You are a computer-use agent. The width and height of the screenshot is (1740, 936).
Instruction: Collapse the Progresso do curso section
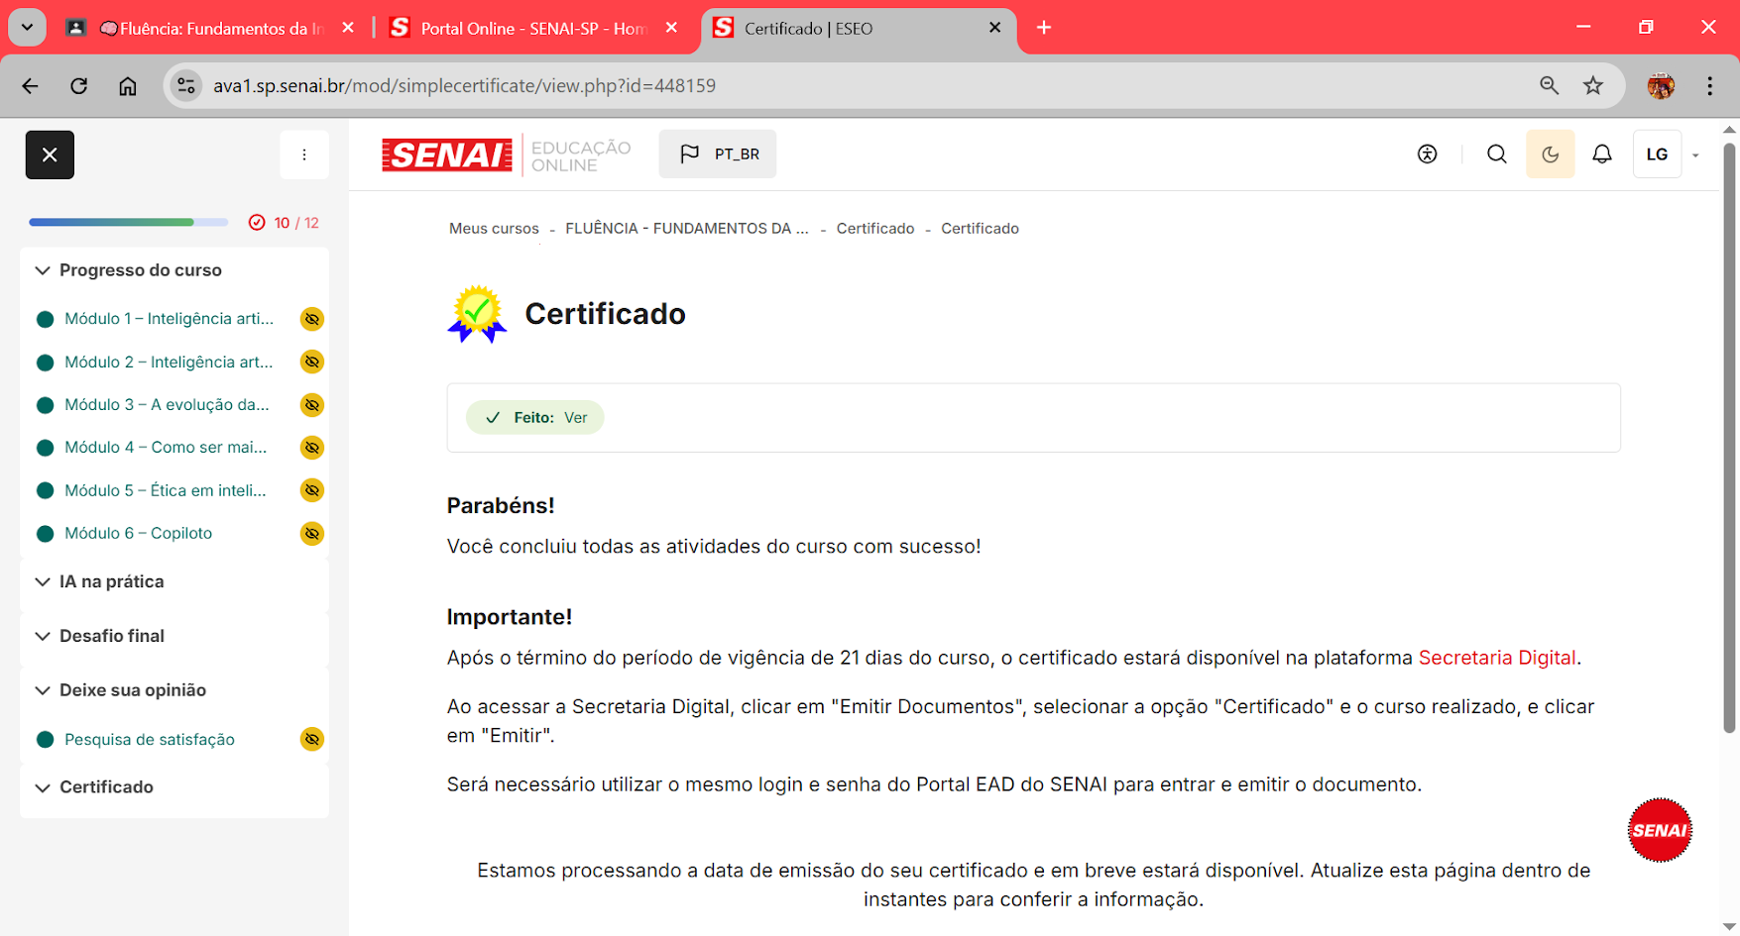[x=43, y=270]
